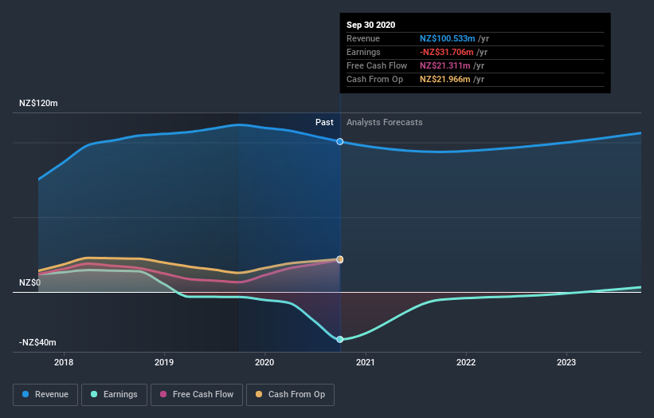
Task: Select the Cash From Op data point marker
Action: 340,259
